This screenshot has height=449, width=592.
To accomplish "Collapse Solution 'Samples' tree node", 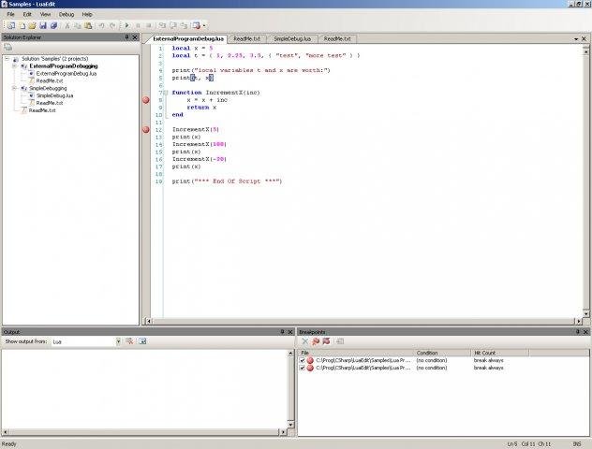I will [x=7, y=59].
